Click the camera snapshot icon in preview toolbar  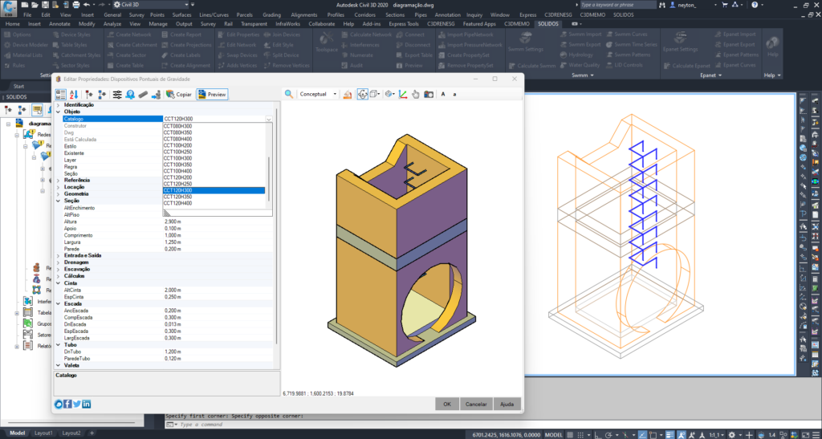point(429,94)
